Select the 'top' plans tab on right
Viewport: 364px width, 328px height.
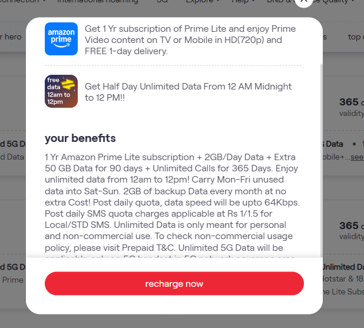[x=354, y=37]
